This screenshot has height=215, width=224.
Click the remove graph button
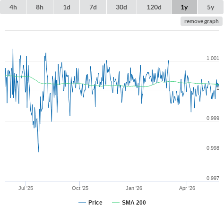coord(201,21)
